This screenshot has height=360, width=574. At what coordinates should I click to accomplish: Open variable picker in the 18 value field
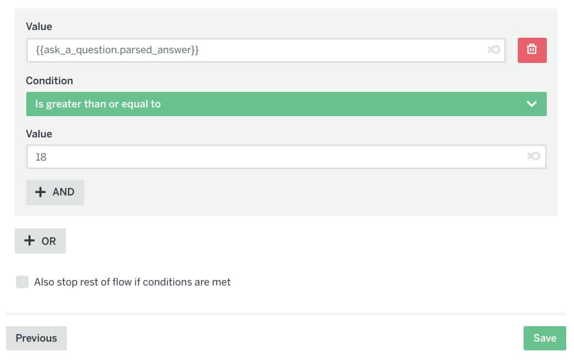[533, 156]
